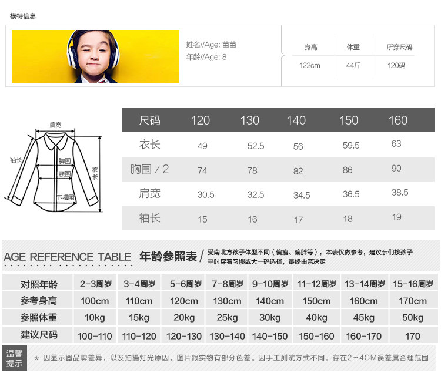Click size 130 column header
441x376 pixels.
pos(250,120)
